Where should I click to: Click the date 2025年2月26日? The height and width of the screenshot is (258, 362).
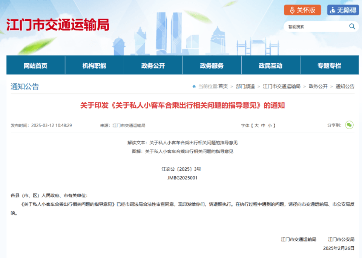coord(339,248)
